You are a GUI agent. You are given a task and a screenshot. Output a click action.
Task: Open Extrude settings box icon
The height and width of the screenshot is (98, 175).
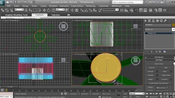point(157,71)
